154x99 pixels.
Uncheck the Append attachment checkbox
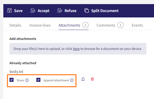[x=38, y=80]
